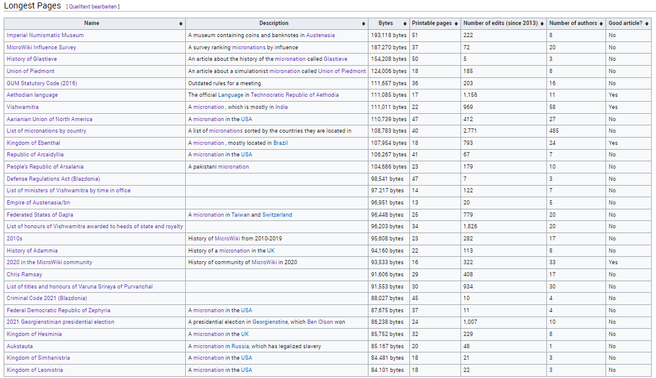This screenshot has width=656, height=378.
Task: Sort by Good article arrows
Action: [647, 24]
